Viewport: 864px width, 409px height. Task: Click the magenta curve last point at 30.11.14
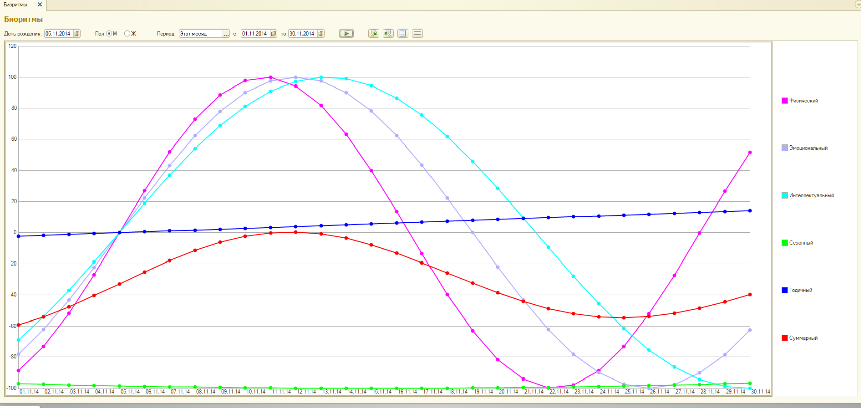(x=750, y=153)
